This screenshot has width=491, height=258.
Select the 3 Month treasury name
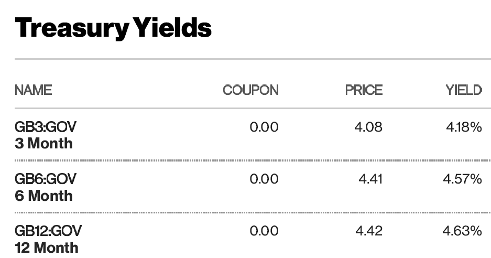pos(43,144)
